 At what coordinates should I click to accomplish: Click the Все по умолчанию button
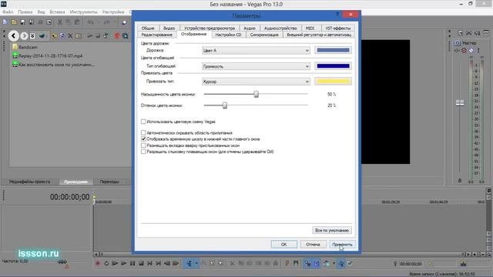point(332,230)
